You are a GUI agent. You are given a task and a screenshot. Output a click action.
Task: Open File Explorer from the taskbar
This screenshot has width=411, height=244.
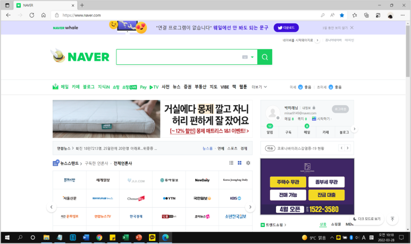tap(46, 238)
